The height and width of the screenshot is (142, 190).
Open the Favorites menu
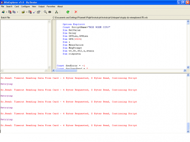[x=51, y=6]
